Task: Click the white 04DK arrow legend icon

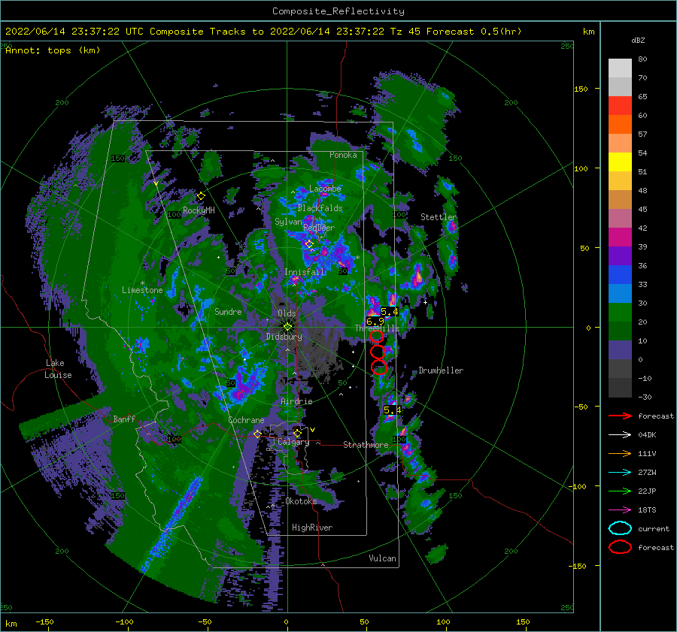Action: [620, 435]
